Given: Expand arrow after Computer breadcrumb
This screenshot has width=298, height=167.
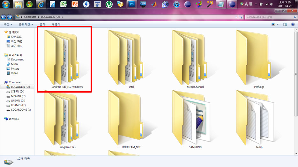Looking at the screenshot, I should point(38,17).
